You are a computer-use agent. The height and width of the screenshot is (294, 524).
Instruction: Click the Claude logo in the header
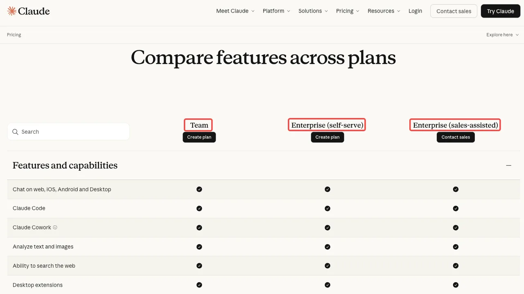pos(29,11)
